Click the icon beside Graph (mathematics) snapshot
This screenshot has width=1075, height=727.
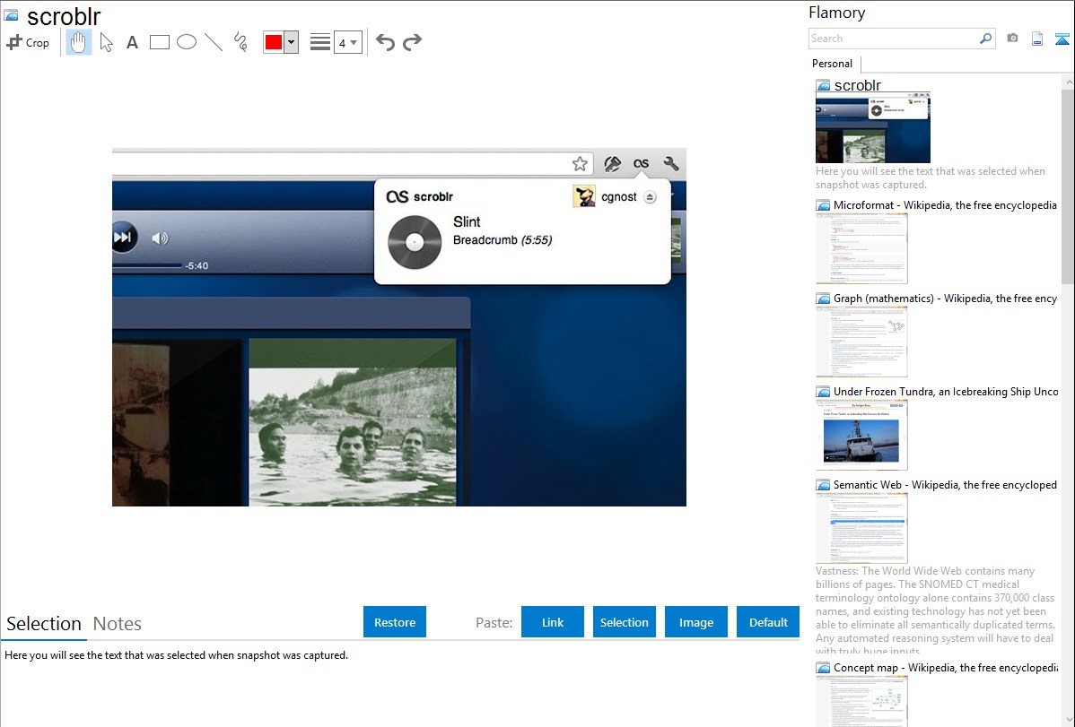point(823,299)
